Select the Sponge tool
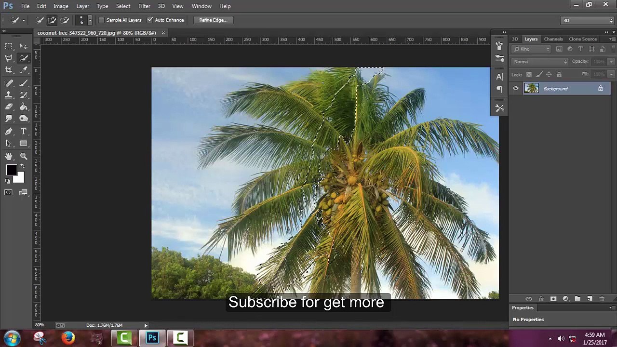Viewport: 617px width, 347px height. click(x=23, y=119)
